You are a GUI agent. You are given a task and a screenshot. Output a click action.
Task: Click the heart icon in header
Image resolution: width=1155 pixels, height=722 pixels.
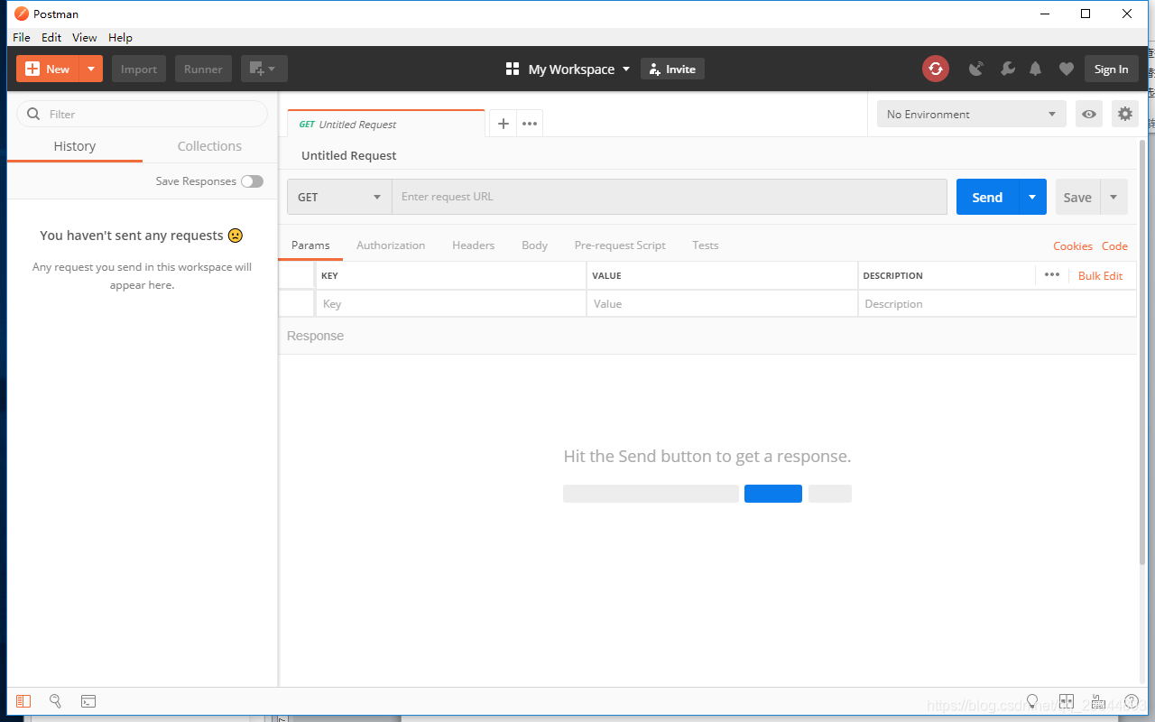1067,69
